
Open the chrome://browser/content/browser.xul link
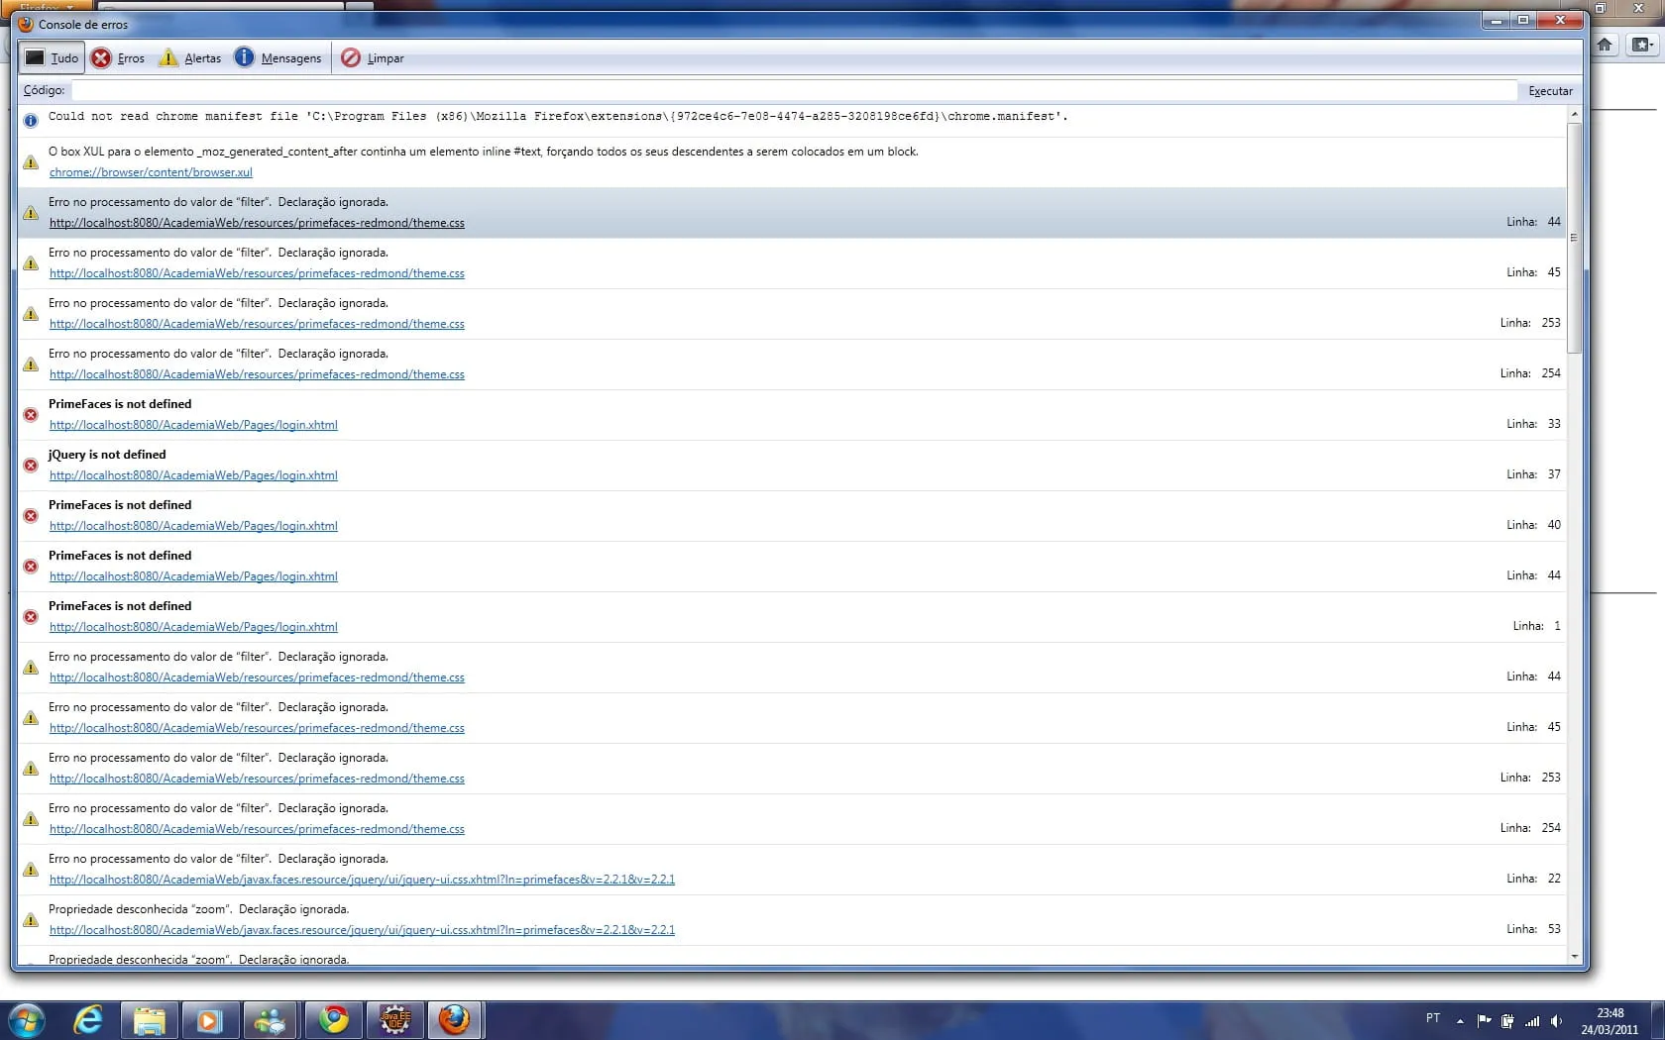coord(151,172)
